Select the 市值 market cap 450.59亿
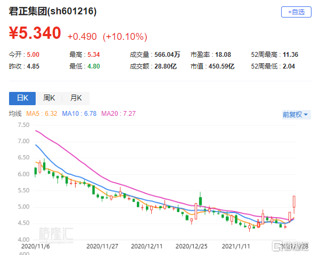The image size is (312, 255). [221, 66]
